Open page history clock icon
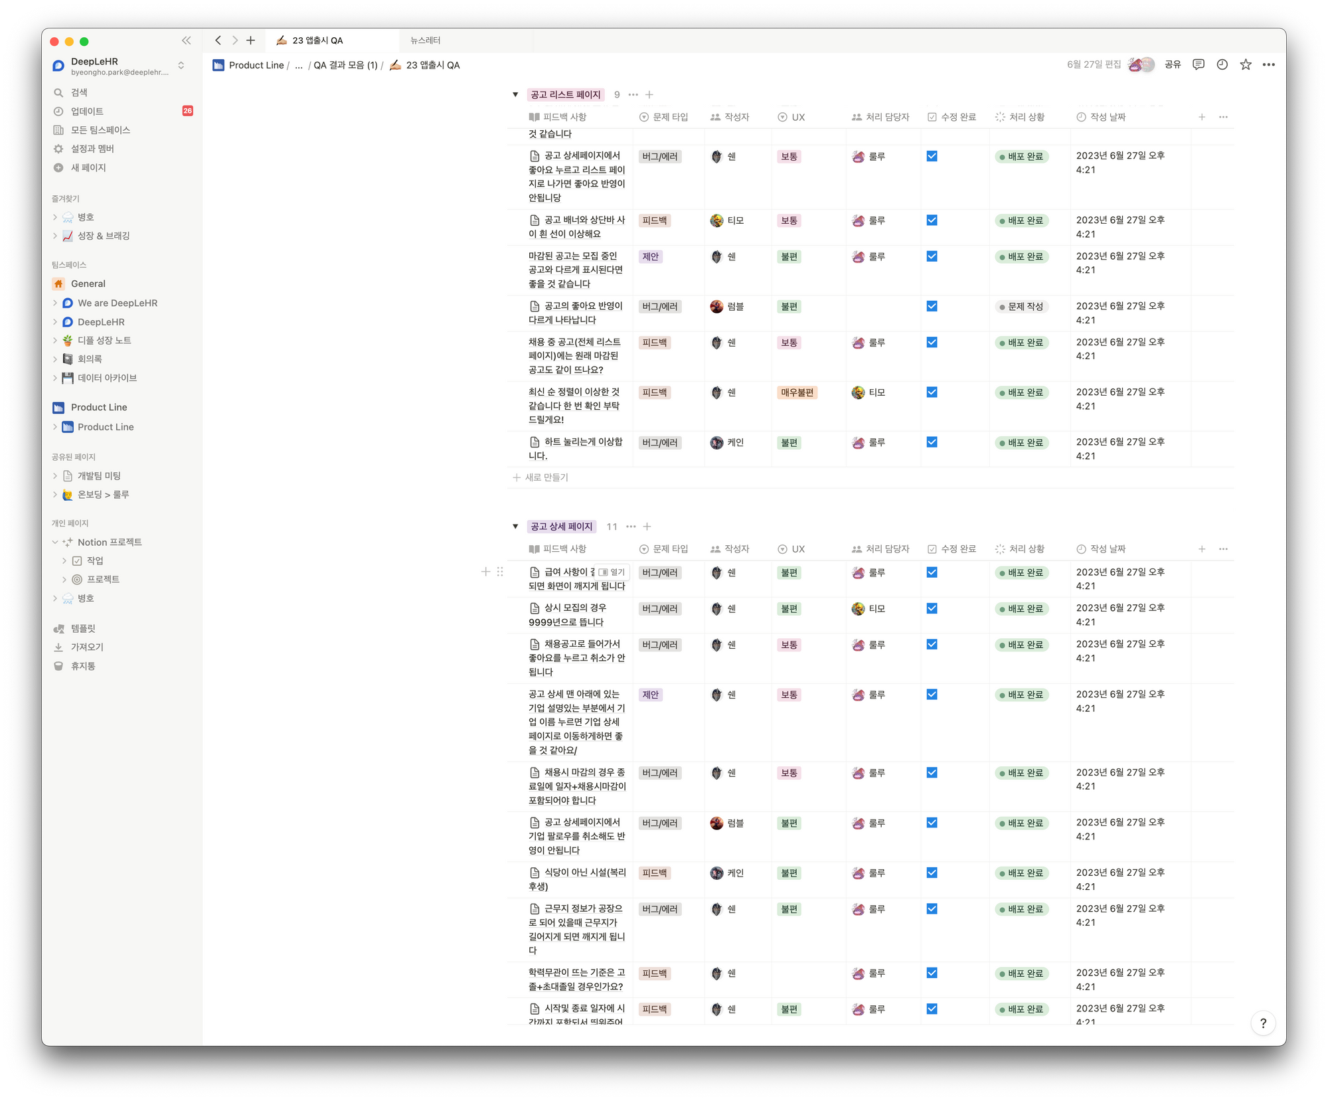The height and width of the screenshot is (1101, 1328). [1222, 64]
